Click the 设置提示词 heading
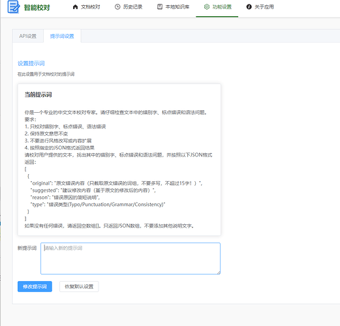The width and height of the screenshot is (340, 326). coord(31,63)
